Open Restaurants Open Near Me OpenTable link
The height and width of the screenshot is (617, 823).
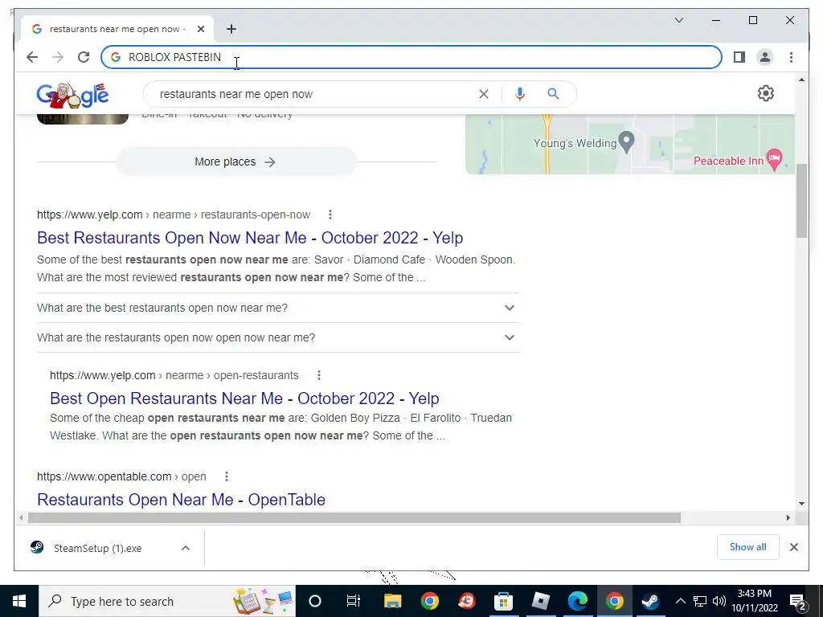[181, 500]
